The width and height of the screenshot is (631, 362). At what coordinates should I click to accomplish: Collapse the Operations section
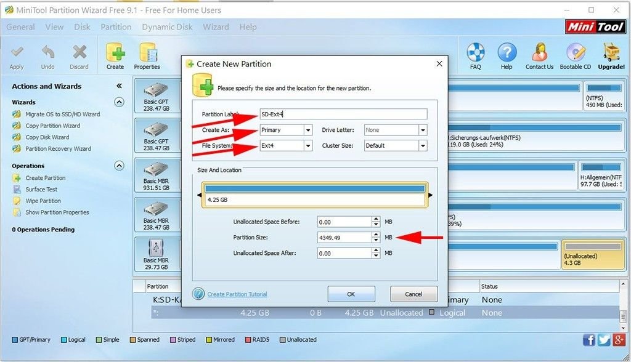(x=119, y=166)
